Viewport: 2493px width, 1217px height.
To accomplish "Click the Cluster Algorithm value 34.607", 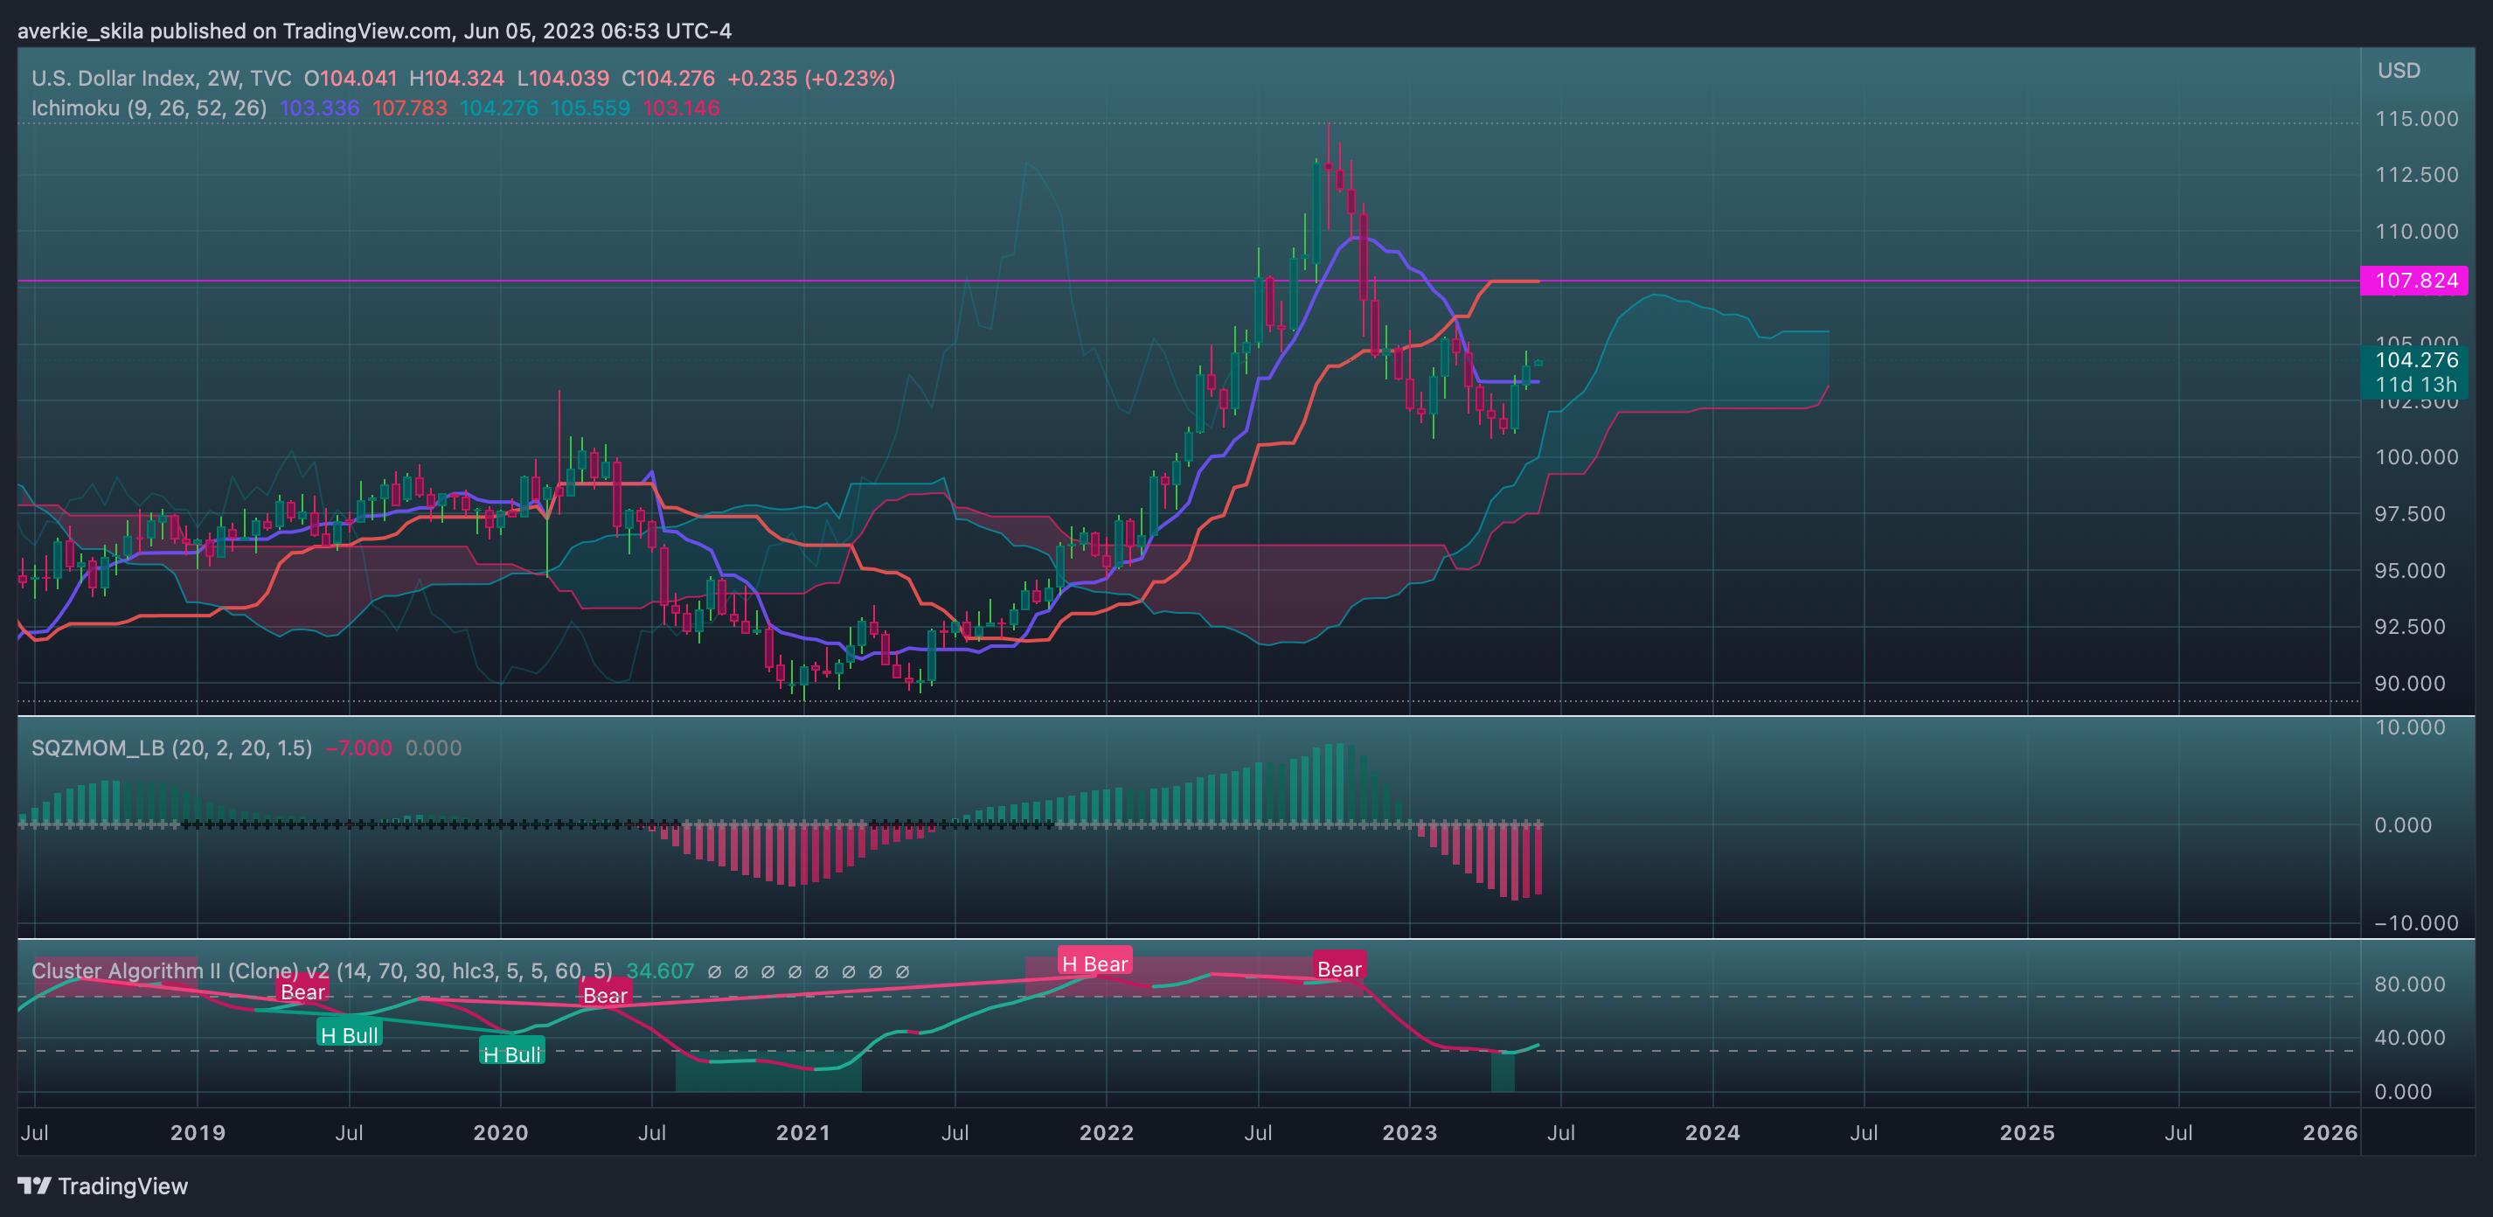I will pos(660,970).
